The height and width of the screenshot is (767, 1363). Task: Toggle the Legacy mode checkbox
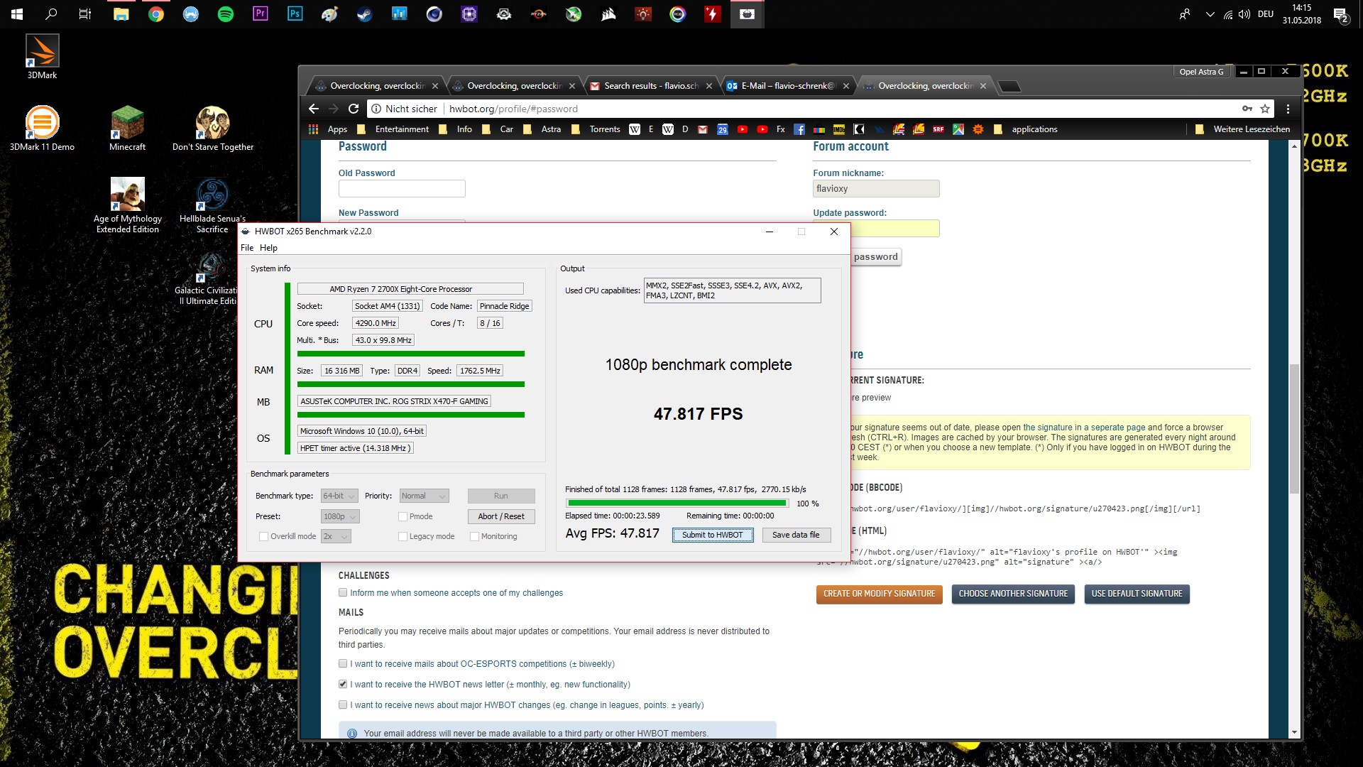(x=403, y=536)
